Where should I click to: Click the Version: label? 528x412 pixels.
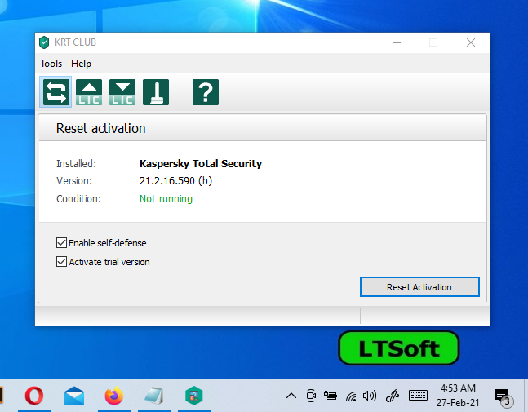(74, 181)
